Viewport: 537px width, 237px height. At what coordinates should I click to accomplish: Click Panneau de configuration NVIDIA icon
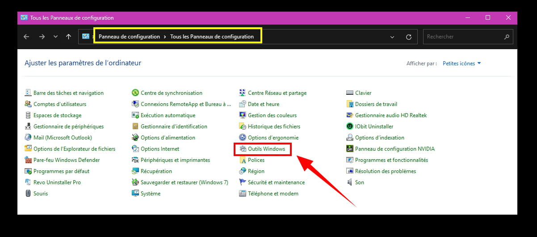(350, 149)
